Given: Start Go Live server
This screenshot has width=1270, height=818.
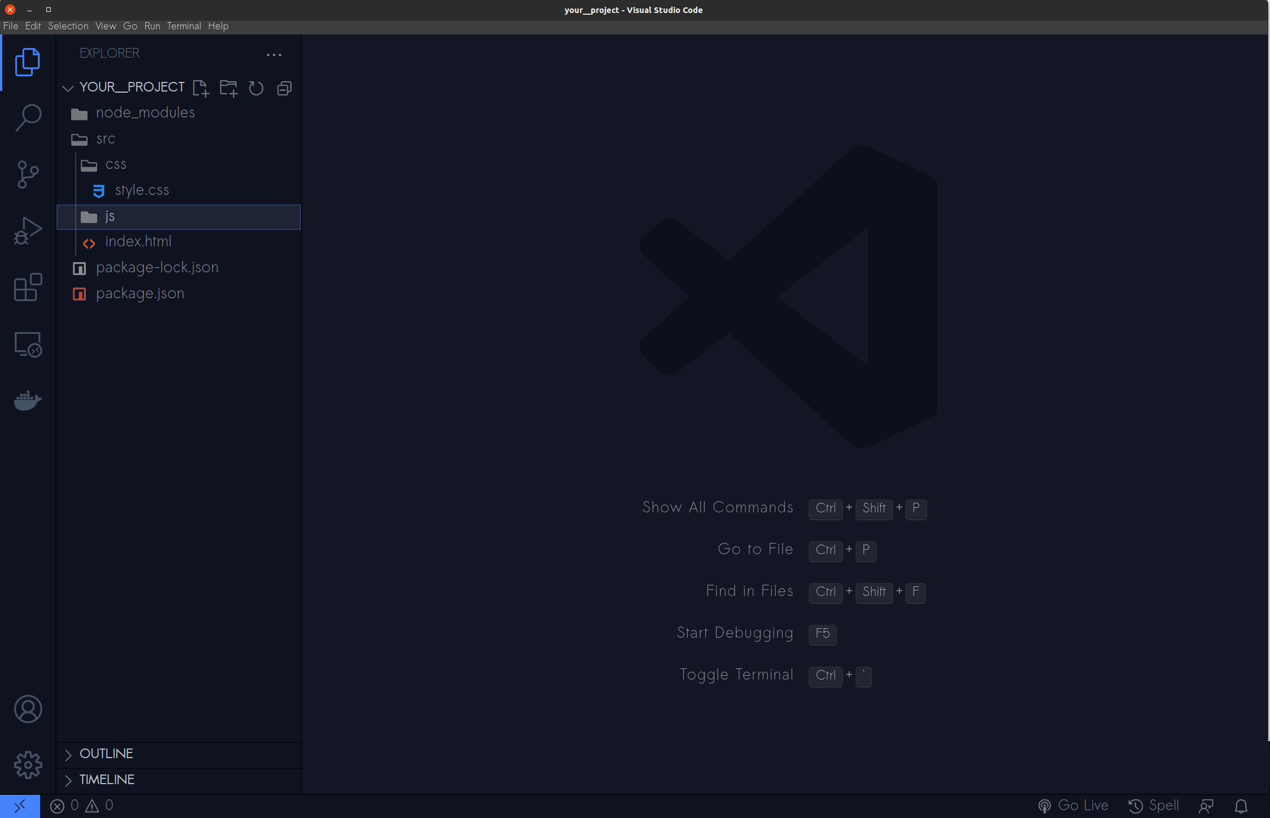Looking at the screenshot, I should 1073,806.
